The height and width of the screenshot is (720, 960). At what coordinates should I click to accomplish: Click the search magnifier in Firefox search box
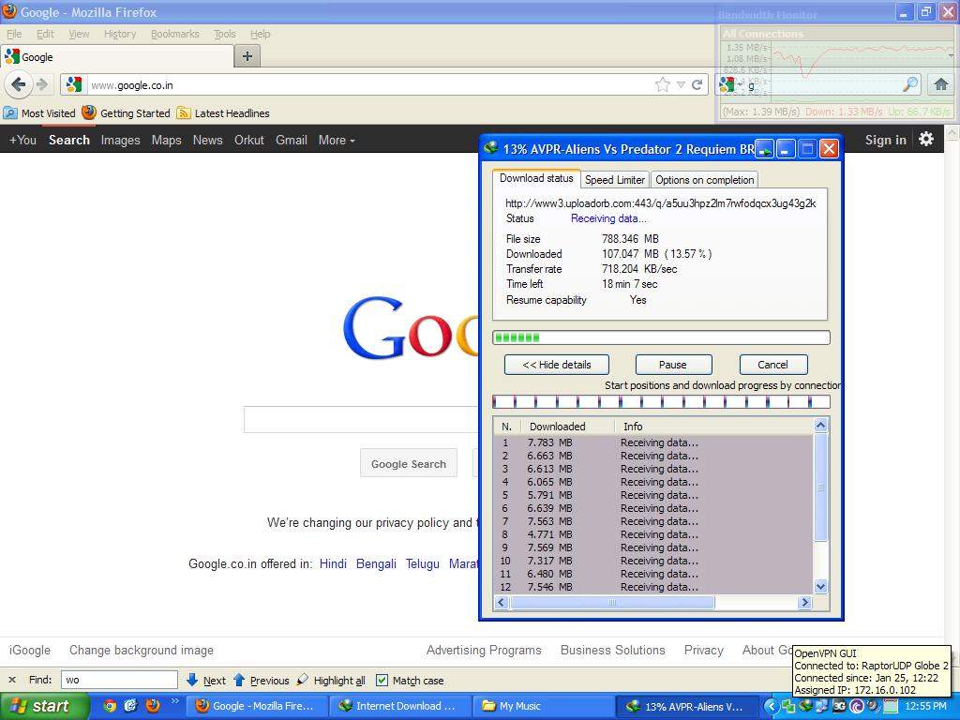click(910, 84)
